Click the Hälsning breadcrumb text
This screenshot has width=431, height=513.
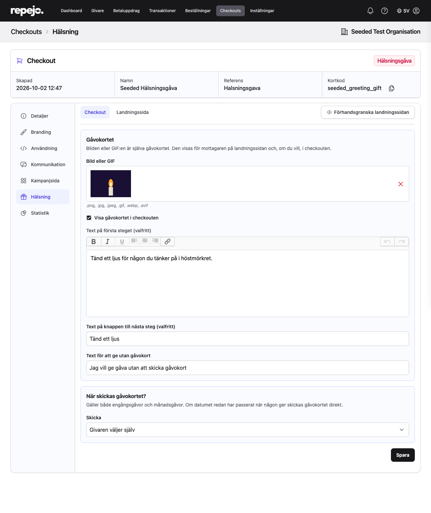(65, 32)
